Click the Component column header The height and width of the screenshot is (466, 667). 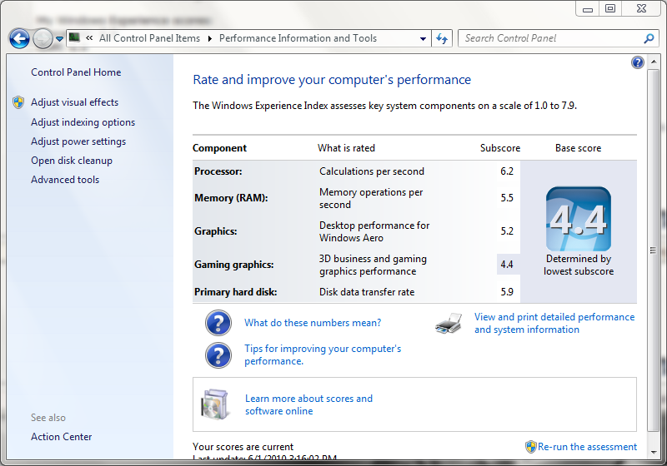(x=219, y=148)
